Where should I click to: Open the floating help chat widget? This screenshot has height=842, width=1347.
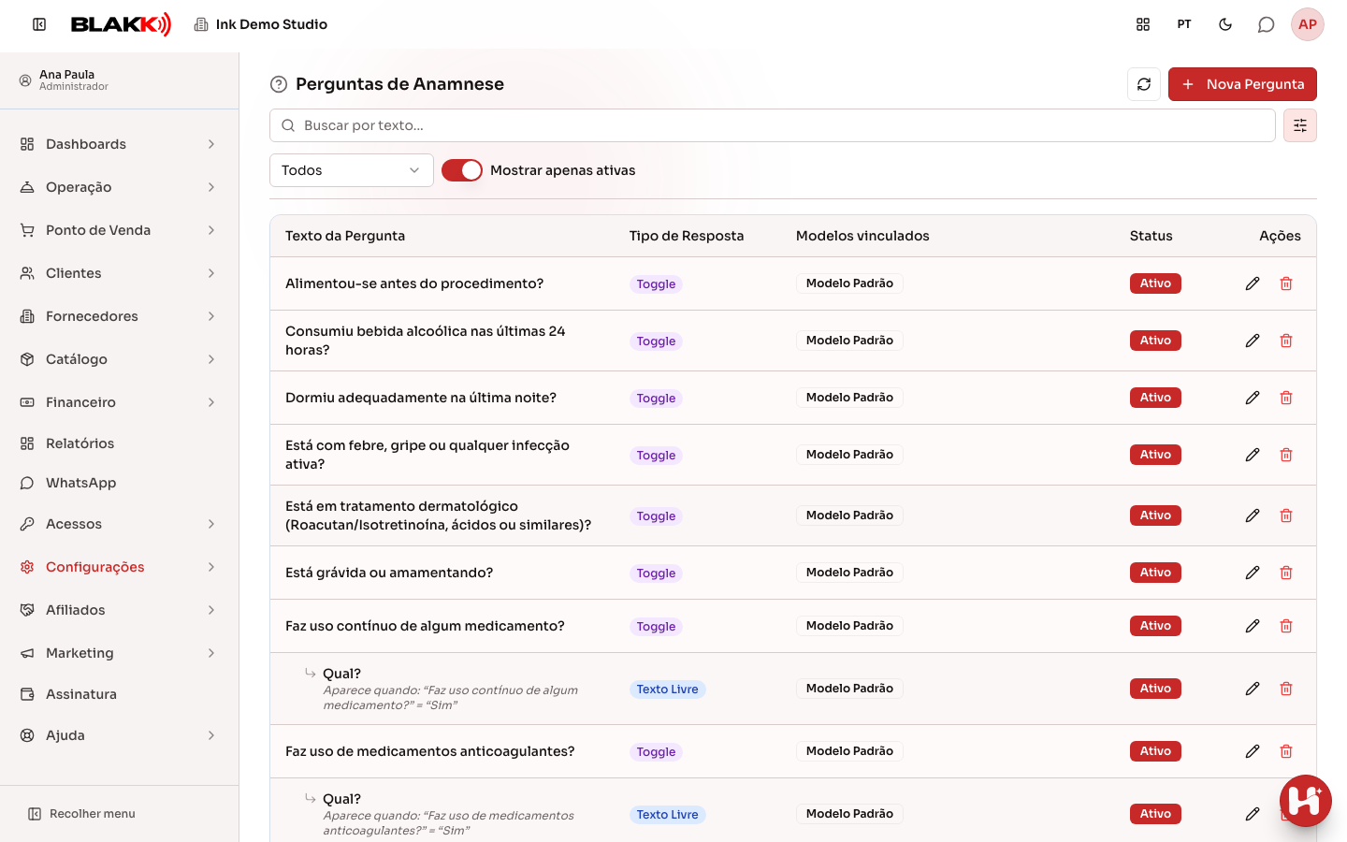[1306, 801]
